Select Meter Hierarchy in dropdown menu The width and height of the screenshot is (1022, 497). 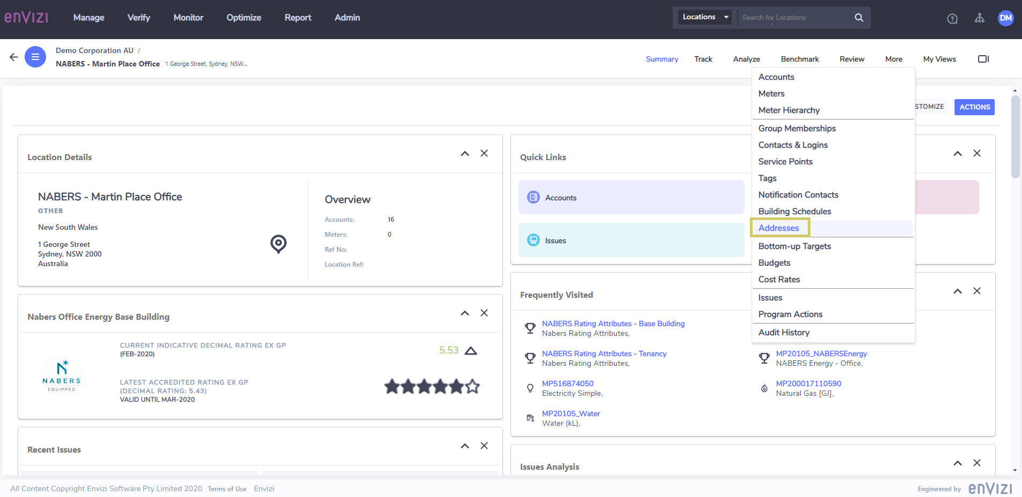(x=789, y=110)
